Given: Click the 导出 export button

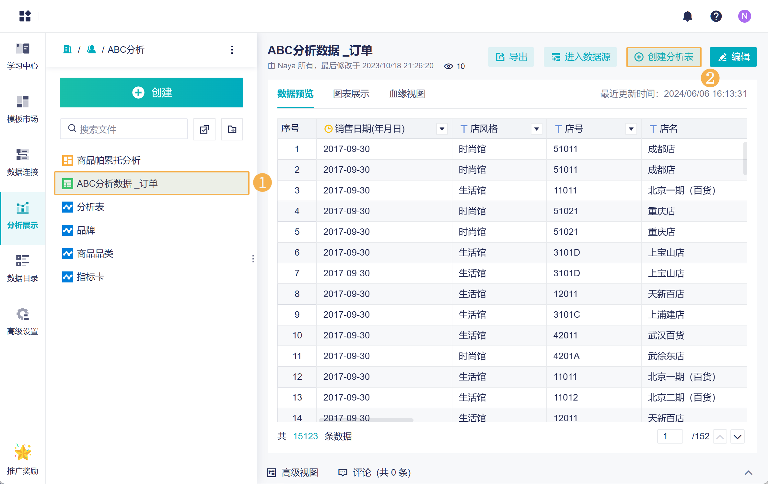Looking at the screenshot, I should 511,57.
